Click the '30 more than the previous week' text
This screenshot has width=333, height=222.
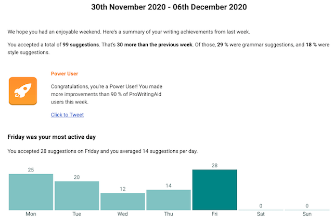(155, 45)
